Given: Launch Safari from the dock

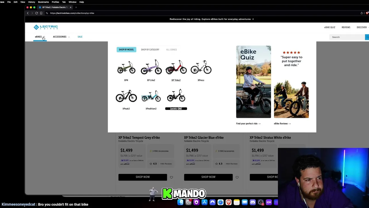Looking at the screenshot, I should click(221, 202).
